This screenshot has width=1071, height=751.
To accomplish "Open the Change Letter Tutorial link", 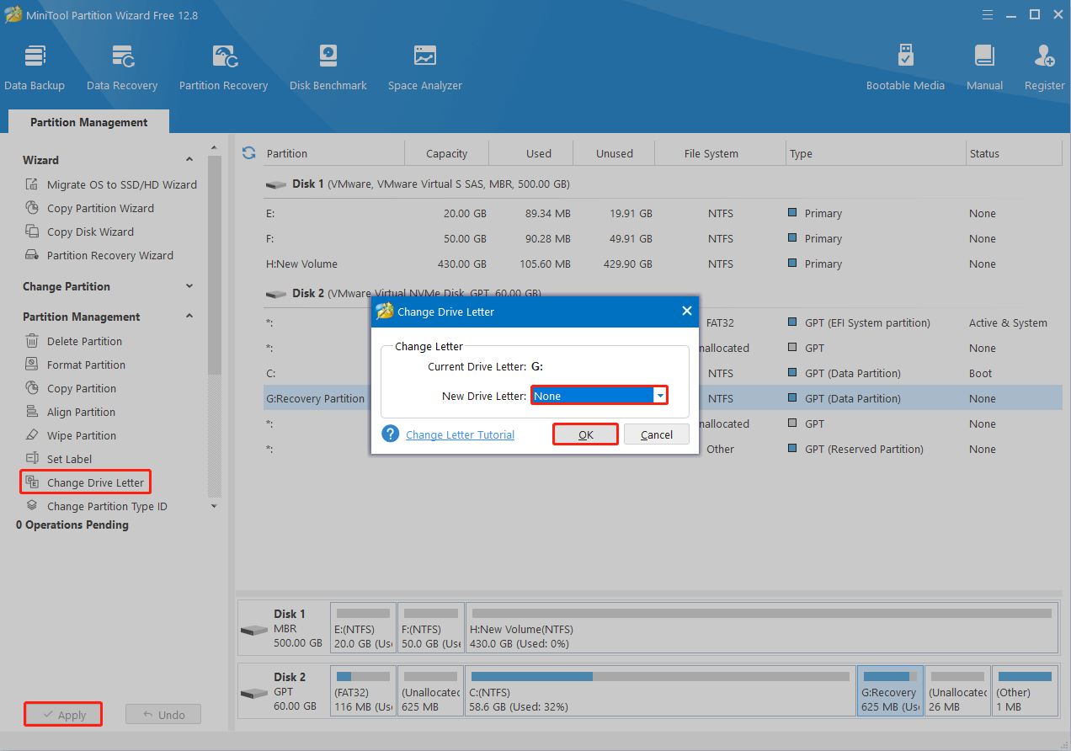I will tap(460, 434).
